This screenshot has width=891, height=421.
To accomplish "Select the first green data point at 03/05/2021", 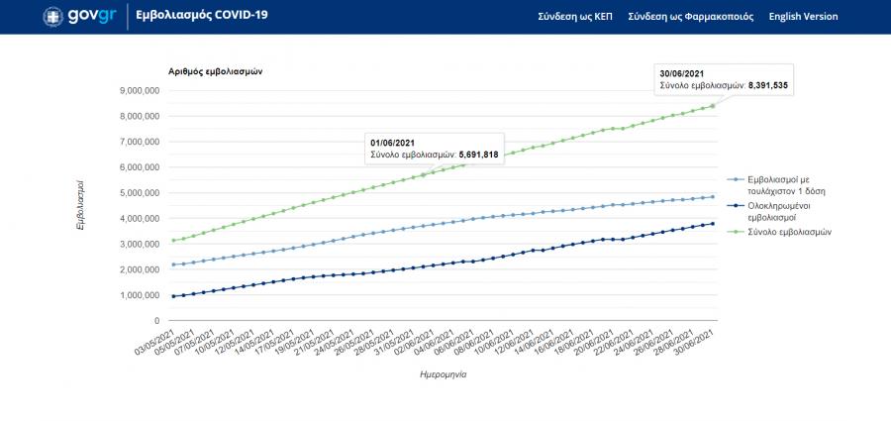I will pyautogui.click(x=173, y=241).
